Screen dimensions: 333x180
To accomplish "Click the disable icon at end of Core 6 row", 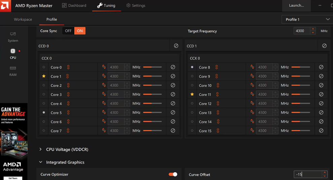I will [x=173, y=121].
